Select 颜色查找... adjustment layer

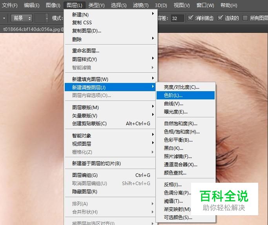186,173
